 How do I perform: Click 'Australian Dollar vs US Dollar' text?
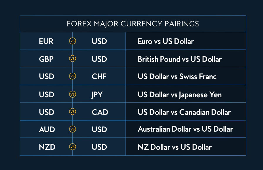click(185, 129)
